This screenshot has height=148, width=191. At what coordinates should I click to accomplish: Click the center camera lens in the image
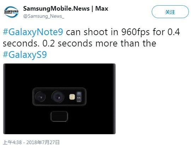[58, 97]
